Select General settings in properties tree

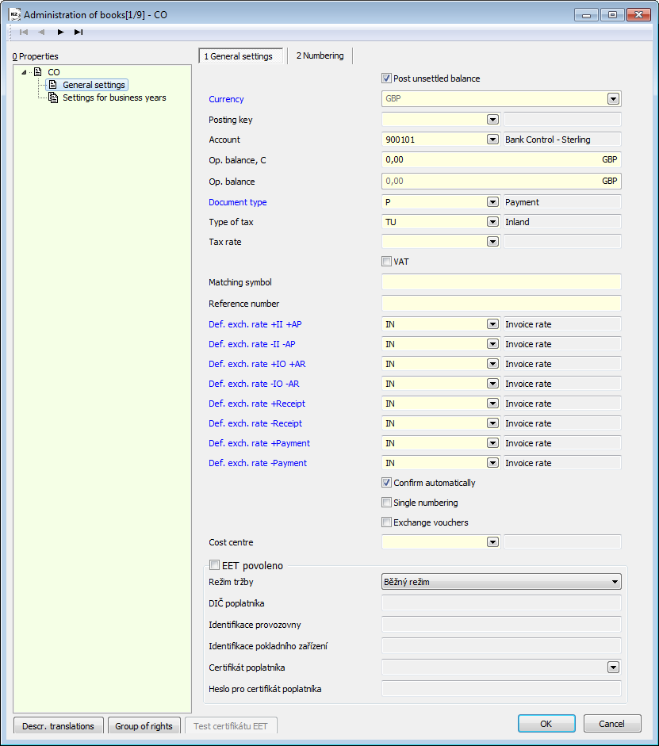(94, 85)
